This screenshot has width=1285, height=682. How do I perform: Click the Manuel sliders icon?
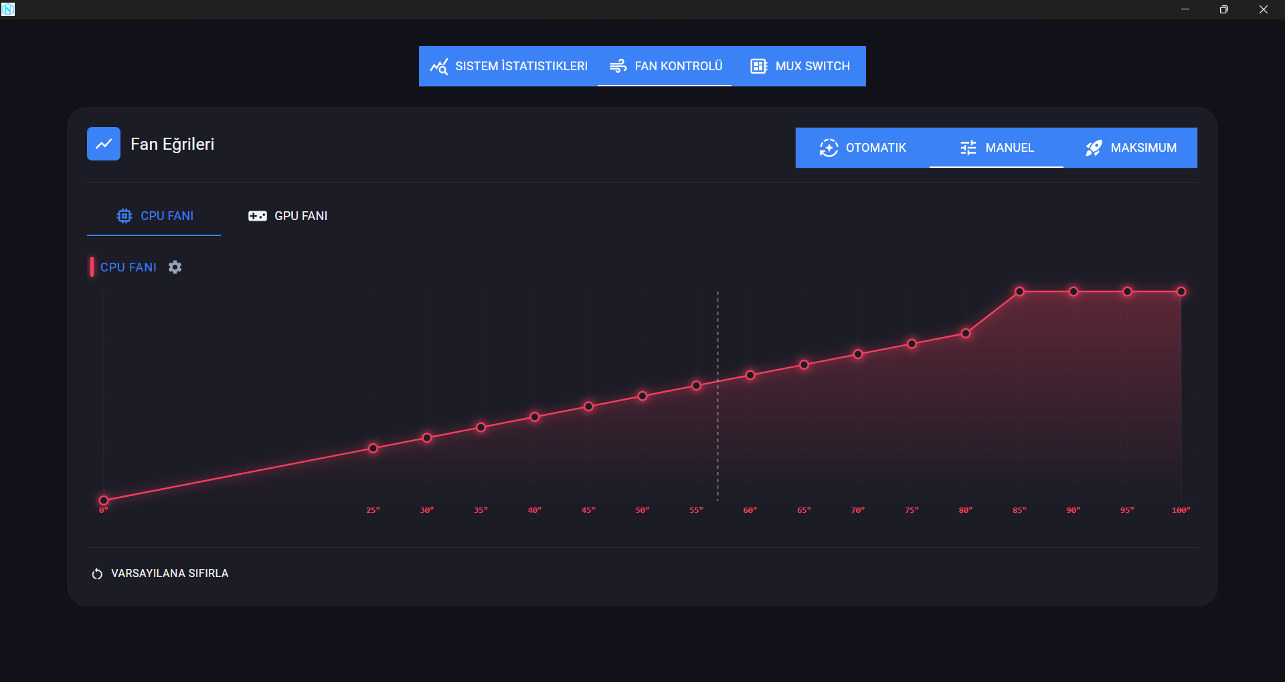coord(968,148)
